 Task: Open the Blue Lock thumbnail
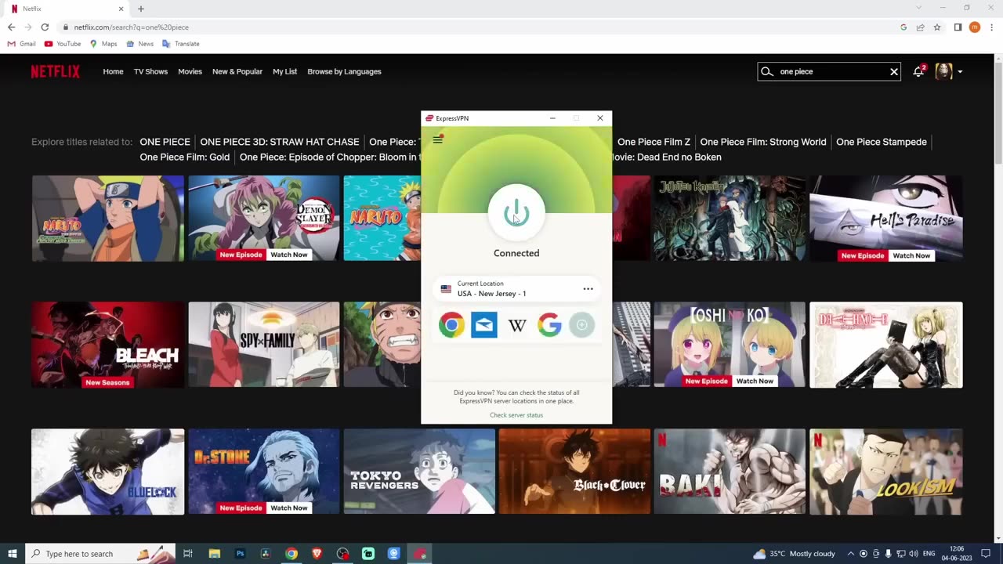point(108,472)
